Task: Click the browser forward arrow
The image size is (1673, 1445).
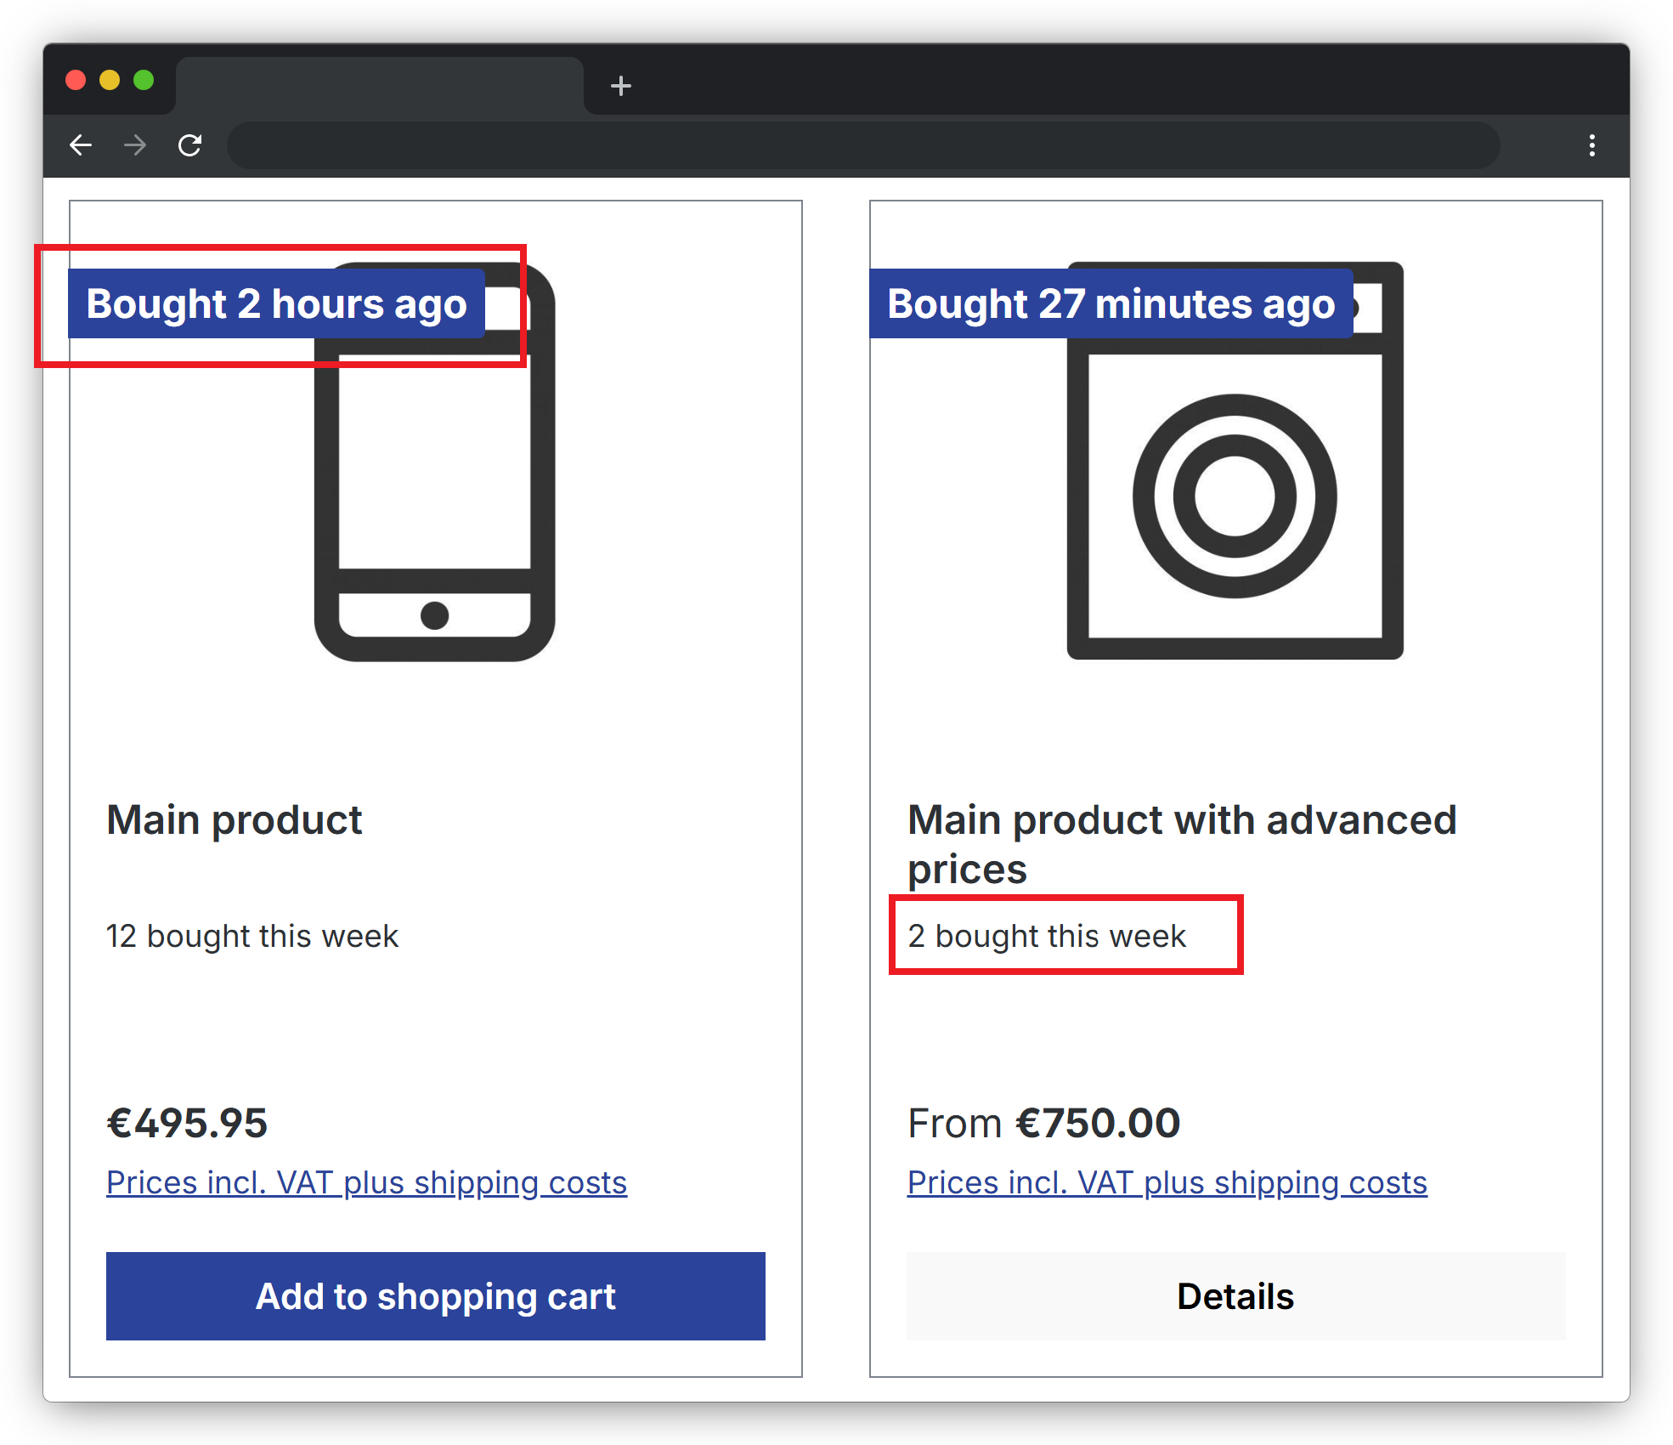Action: tap(135, 145)
